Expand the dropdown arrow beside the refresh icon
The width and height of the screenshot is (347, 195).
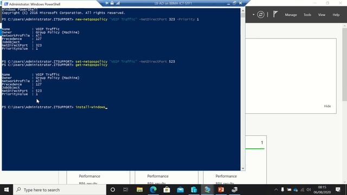[x=253, y=15]
